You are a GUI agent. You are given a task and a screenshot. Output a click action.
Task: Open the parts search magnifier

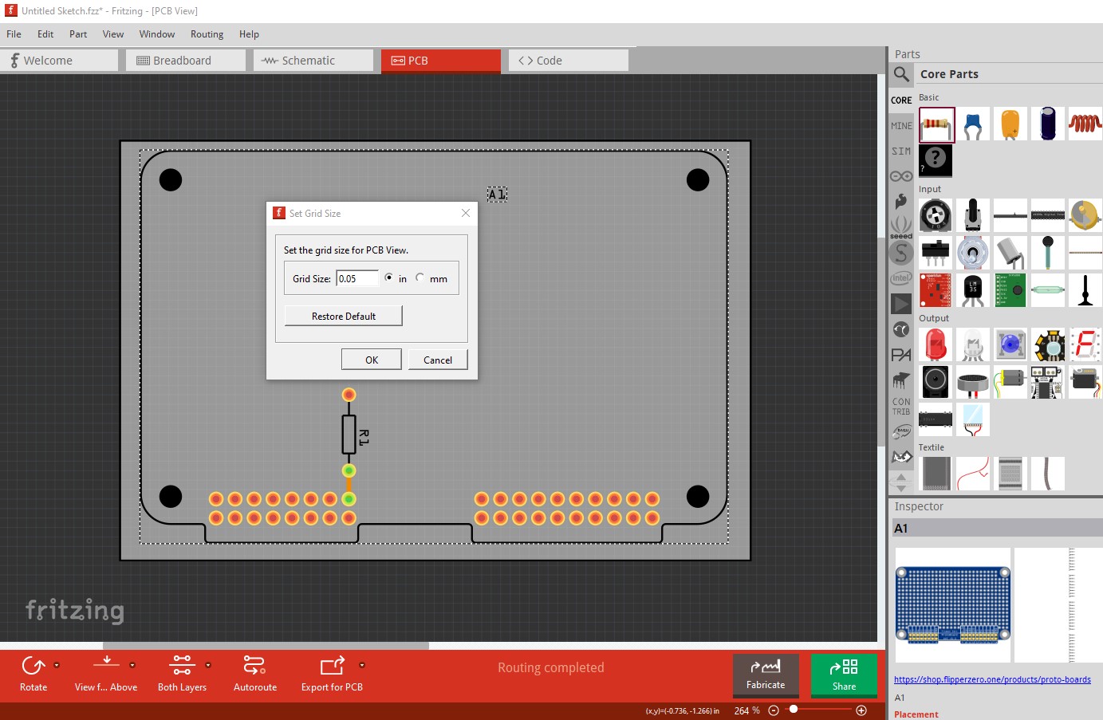(900, 74)
